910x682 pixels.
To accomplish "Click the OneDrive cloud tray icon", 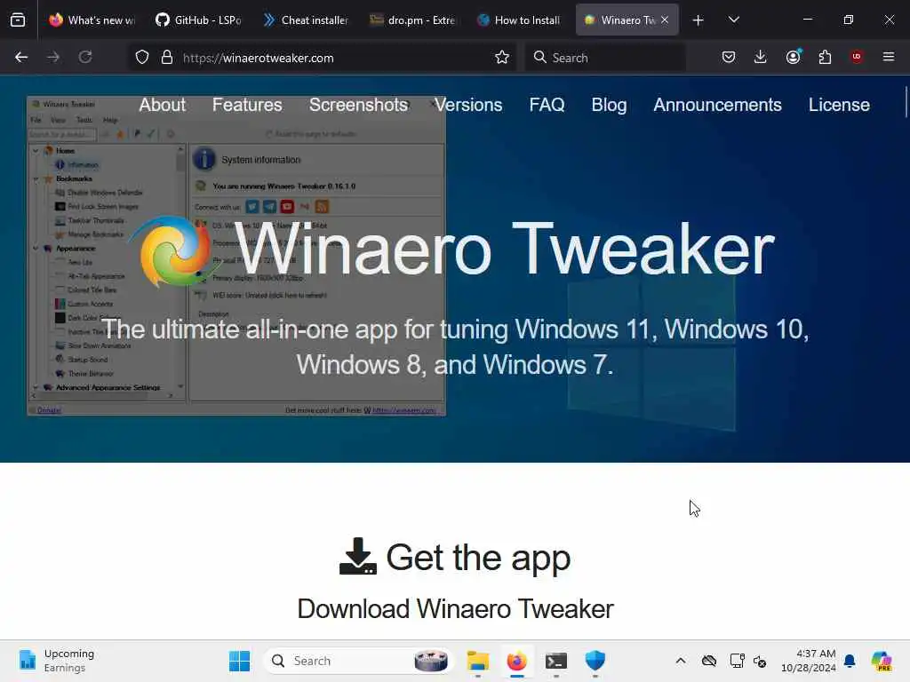I will (709, 661).
